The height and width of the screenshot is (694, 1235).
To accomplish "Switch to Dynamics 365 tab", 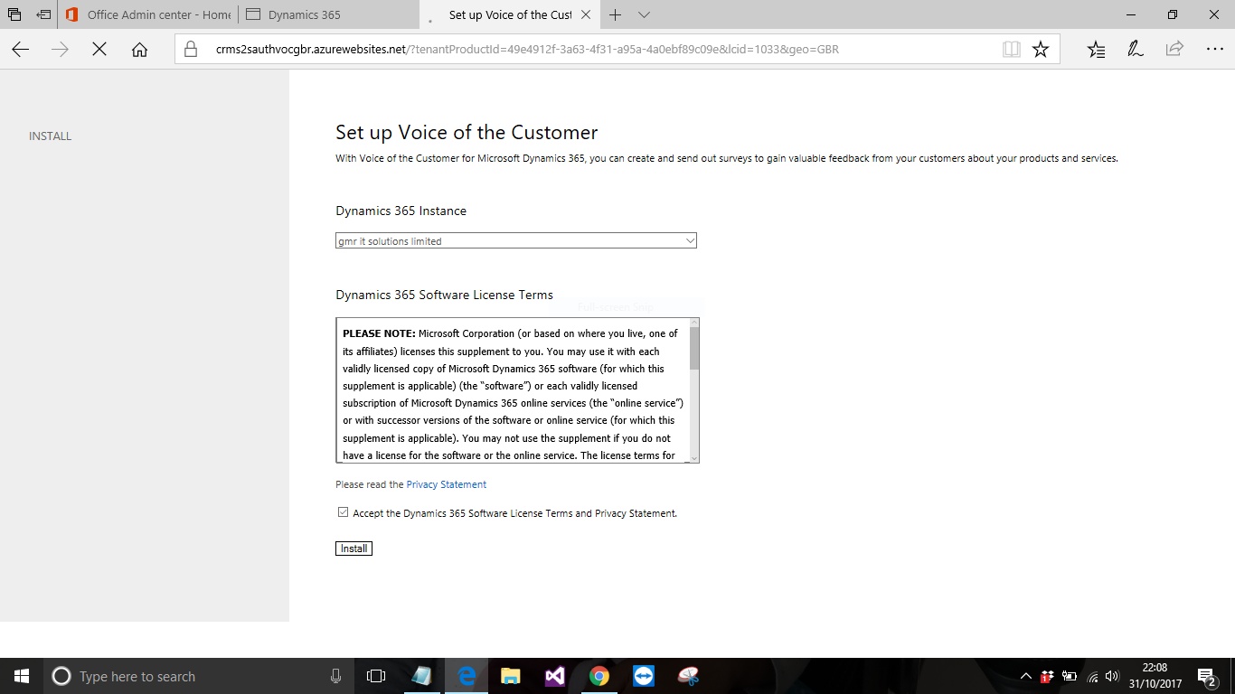I will (x=328, y=14).
